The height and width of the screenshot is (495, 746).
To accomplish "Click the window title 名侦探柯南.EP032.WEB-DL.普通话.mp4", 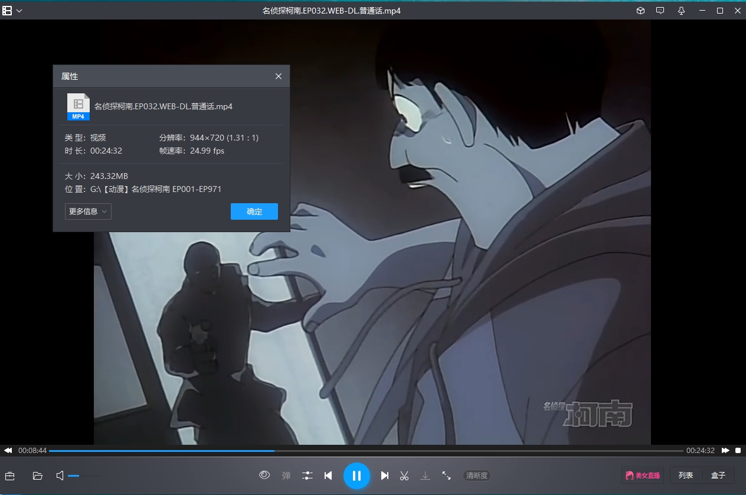I will 332,11.
